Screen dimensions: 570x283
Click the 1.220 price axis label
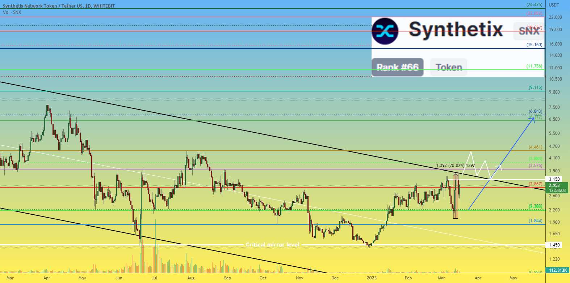[x=554, y=259]
